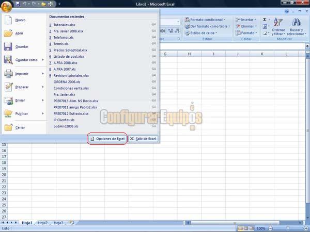
Task: Open recent file ORDENA 2006.xls
Action: click(67, 82)
